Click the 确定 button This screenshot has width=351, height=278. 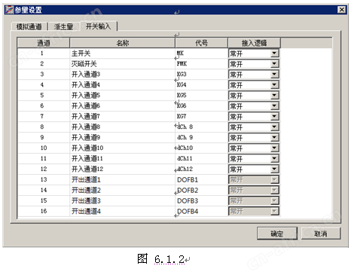tap(277, 234)
